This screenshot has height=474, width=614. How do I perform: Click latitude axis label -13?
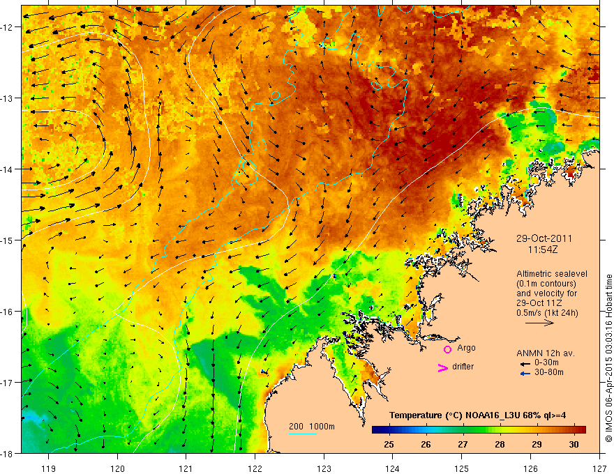tap(8, 98)
